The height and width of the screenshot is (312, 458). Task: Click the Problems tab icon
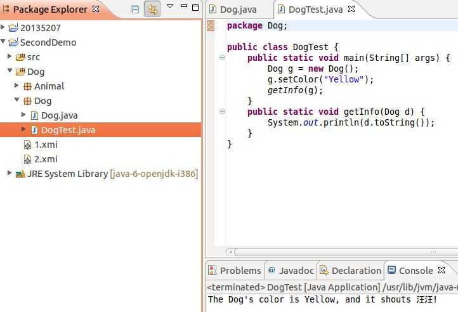pos(213,270)
